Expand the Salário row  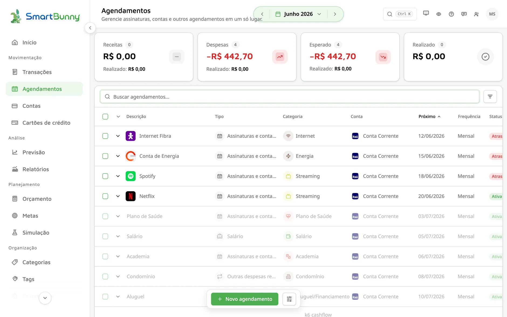(118, 236)
